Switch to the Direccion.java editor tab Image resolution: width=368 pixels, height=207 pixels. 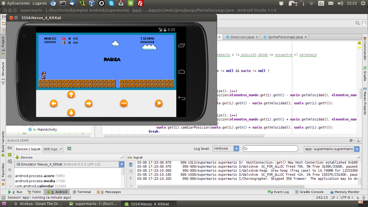point(242,37)
